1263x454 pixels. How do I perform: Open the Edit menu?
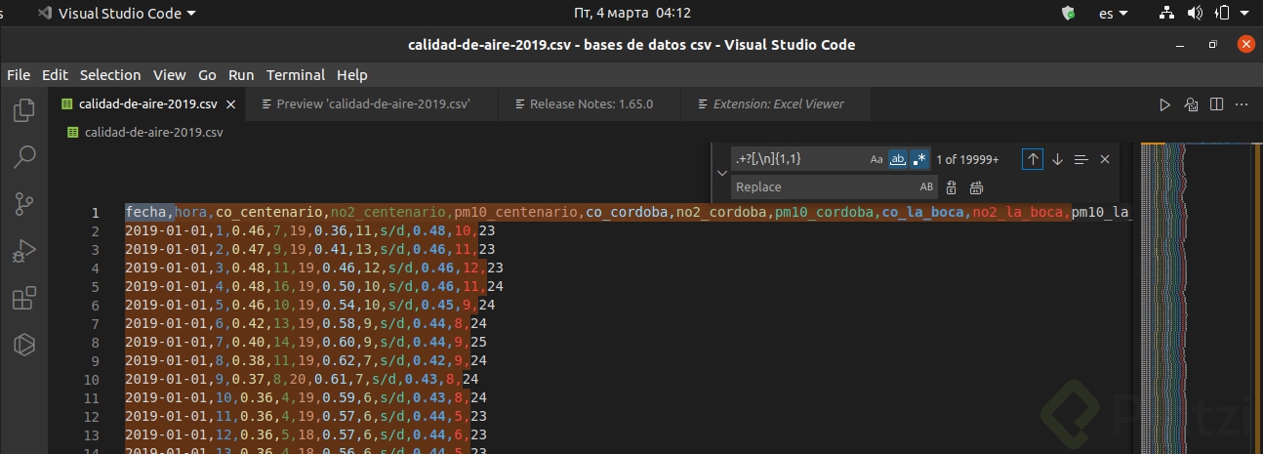tap(55, 75)
